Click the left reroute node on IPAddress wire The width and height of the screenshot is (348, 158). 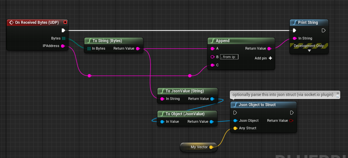click(x=89, y=76)
